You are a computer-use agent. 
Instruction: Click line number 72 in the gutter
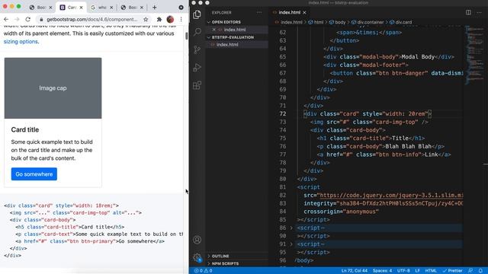tap(283, 113)
